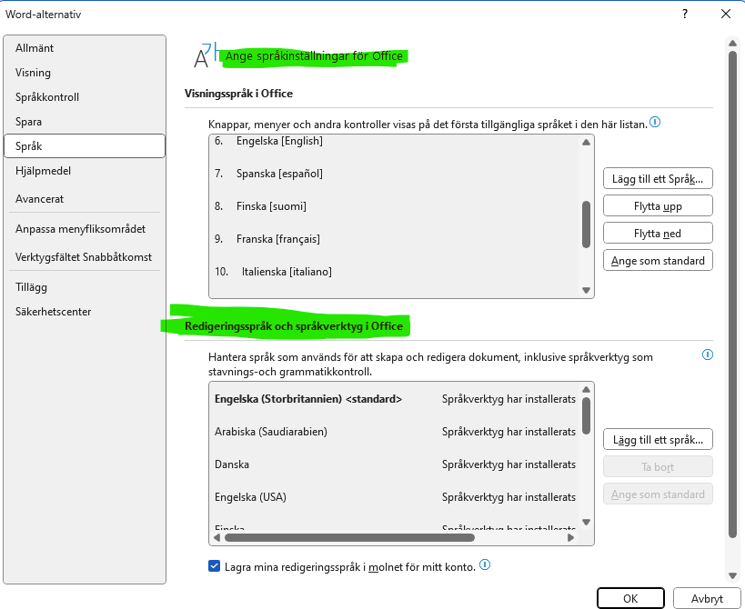Select Danska editing language

[395, 464]
